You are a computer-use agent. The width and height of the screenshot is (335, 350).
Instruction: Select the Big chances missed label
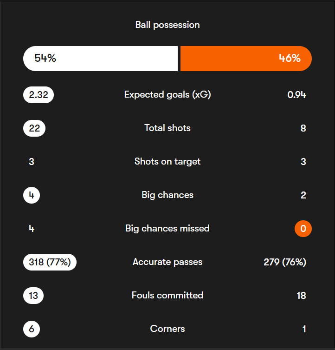(x=167, y=228)
